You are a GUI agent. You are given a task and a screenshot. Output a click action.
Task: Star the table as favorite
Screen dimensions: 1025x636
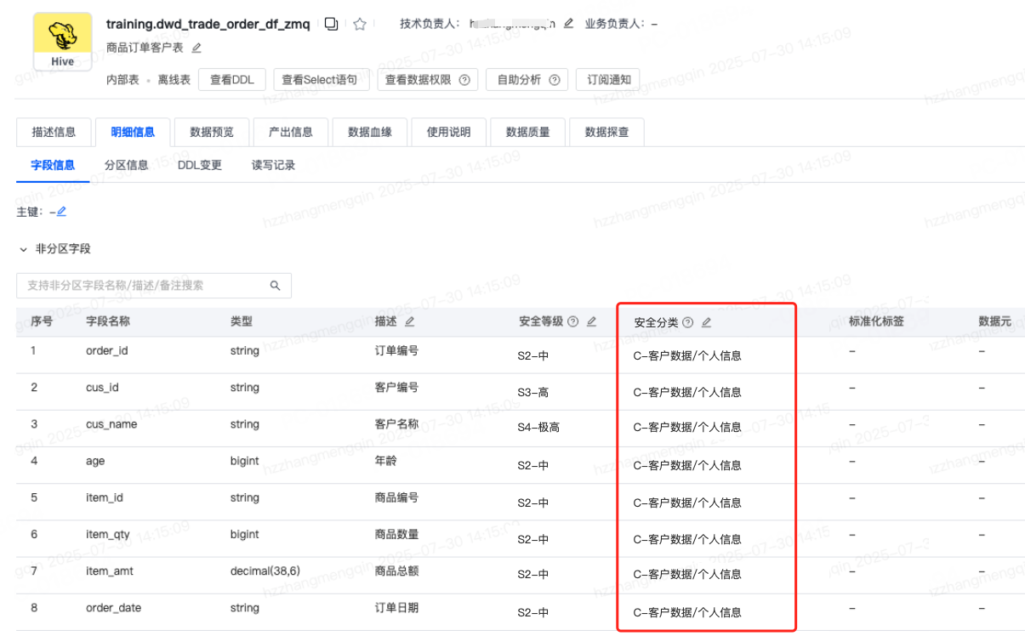(360, 25)
